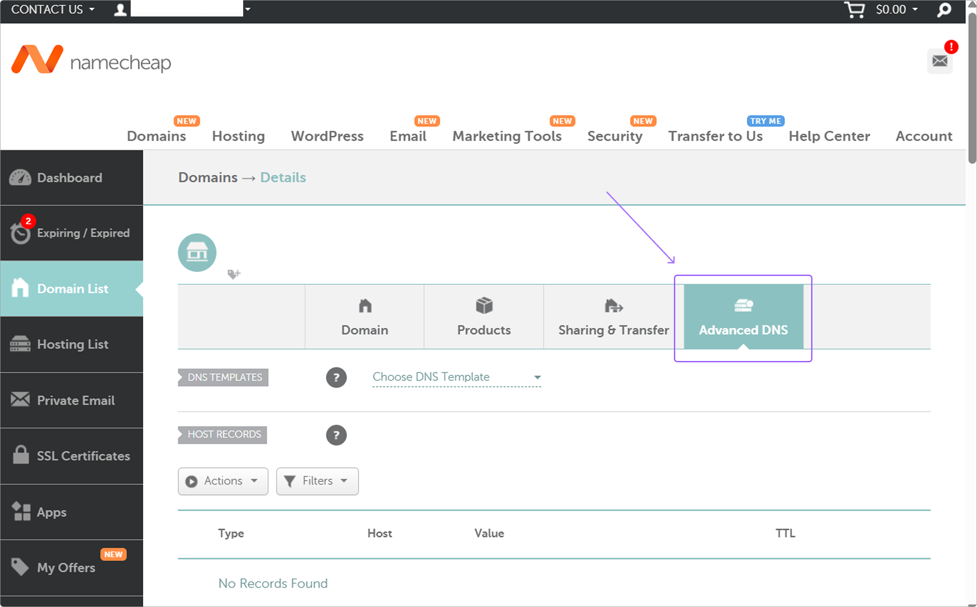Click the Details breadcrumb link
Screen dimensions: 977x607
(283, 177)
